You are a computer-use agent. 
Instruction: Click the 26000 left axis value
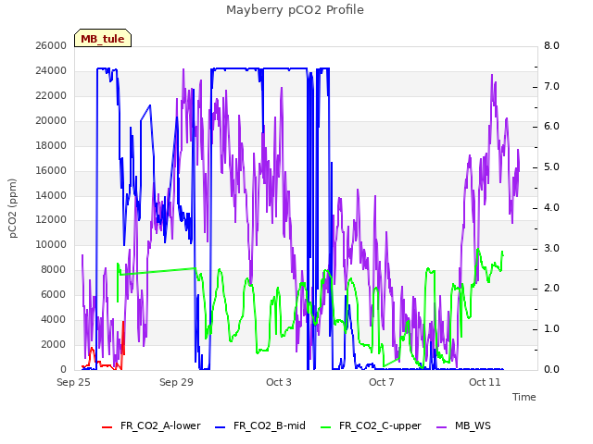point(51,45)
